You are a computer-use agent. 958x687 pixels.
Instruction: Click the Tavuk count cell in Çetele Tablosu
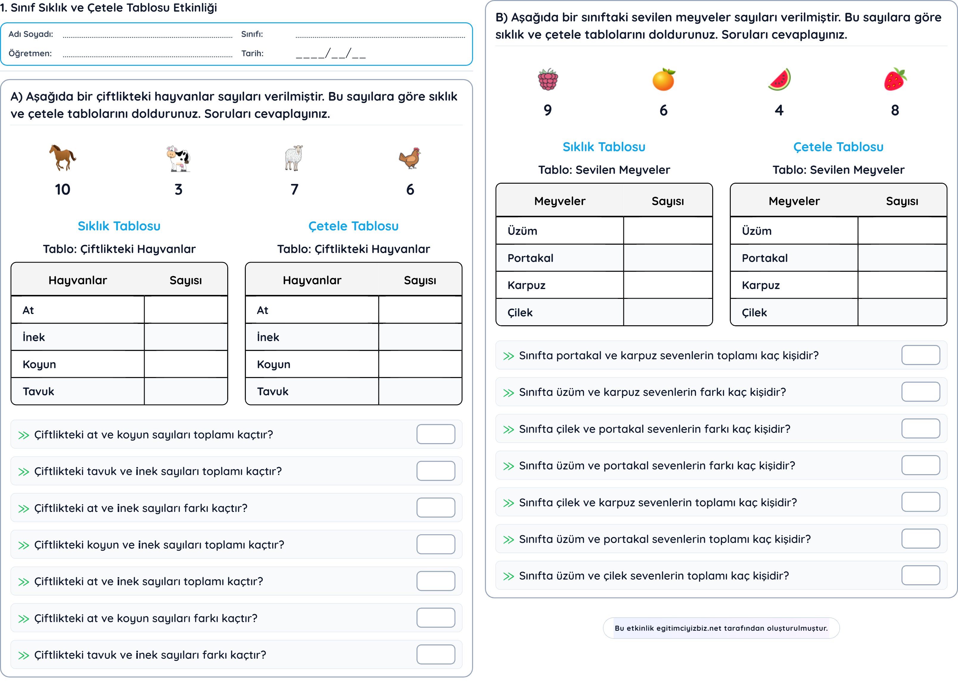(420, 391)
